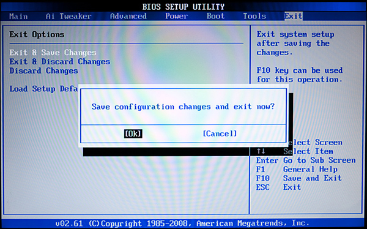367x229 pixels.
Task: Open the Main tab
Action: coord(18,16)
